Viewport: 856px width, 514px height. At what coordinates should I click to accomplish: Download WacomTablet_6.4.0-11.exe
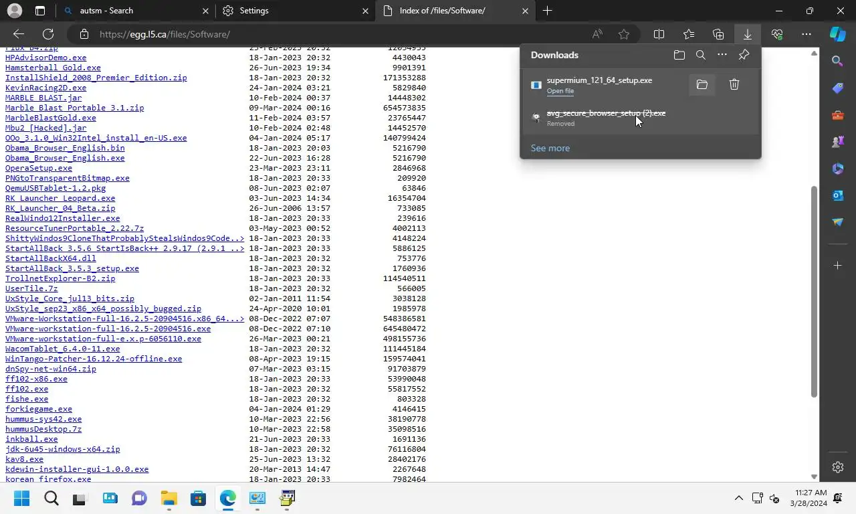coord(63,349)
